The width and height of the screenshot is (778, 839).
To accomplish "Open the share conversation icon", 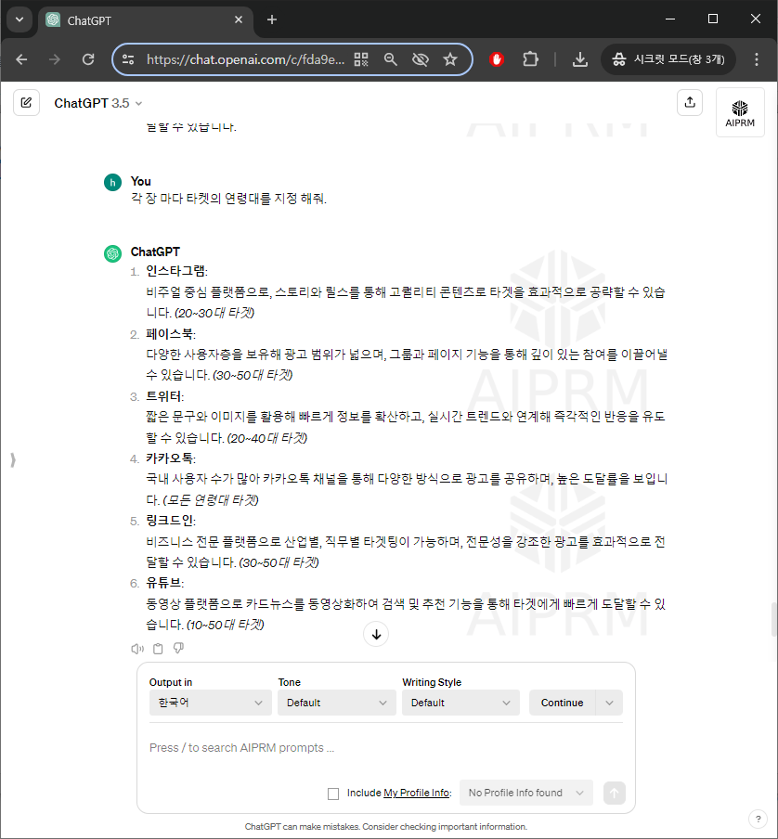I will (690, 102).
